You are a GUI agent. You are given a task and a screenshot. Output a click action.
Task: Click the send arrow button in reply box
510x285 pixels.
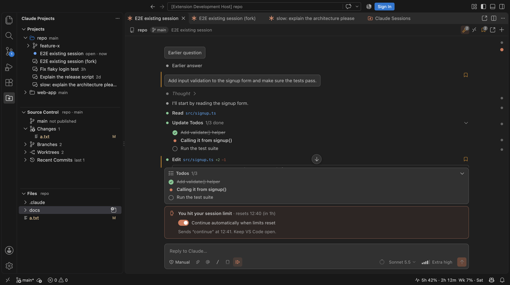click(462, 262)
